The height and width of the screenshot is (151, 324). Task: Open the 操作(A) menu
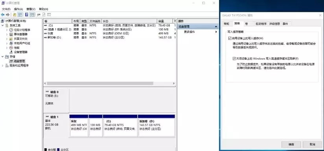18,9
